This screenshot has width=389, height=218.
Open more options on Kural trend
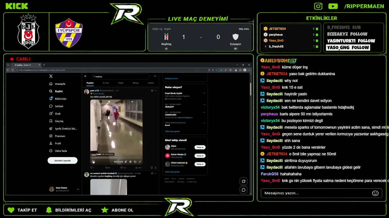coord(204,123)
